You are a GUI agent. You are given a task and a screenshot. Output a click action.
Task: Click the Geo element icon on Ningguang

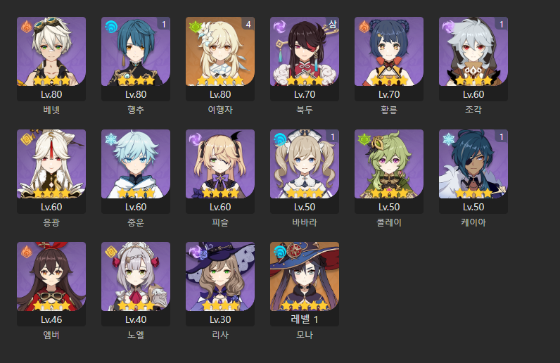pos(27,139)
